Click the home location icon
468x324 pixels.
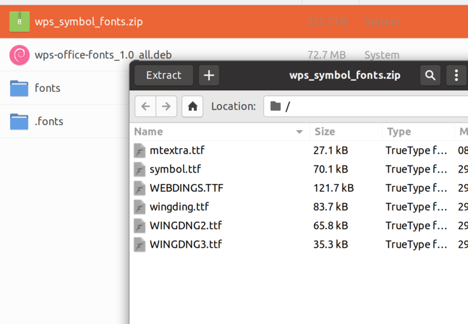[193, 107]
